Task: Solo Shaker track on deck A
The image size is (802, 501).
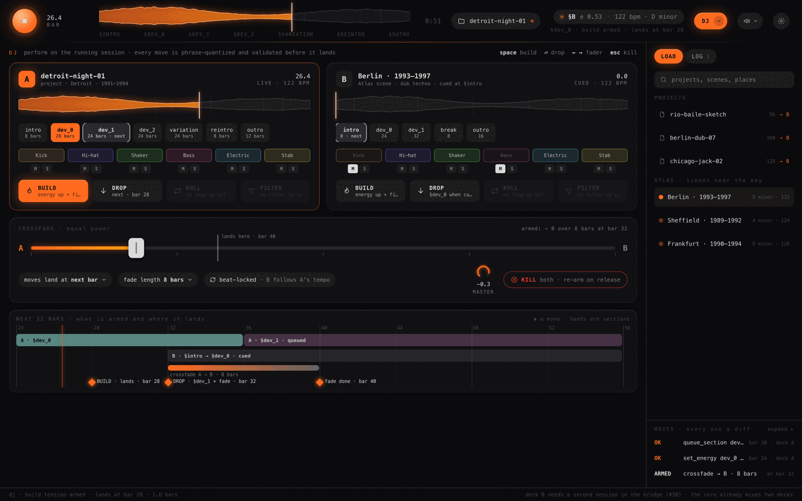Action: [x=145, y=169]
